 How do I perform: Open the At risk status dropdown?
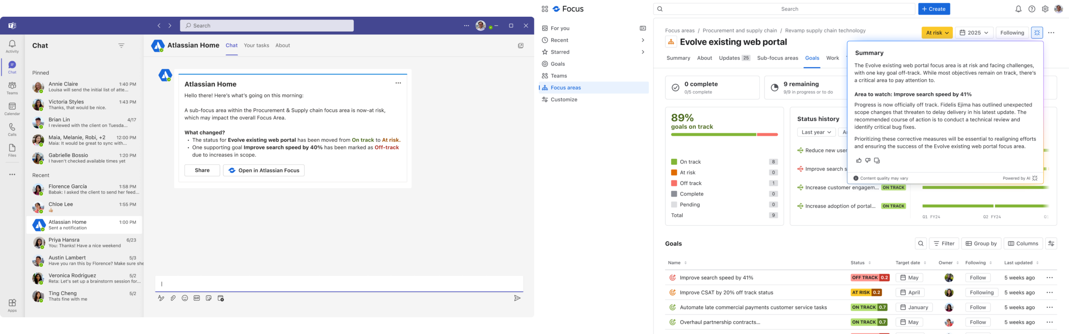pos(936,33)
